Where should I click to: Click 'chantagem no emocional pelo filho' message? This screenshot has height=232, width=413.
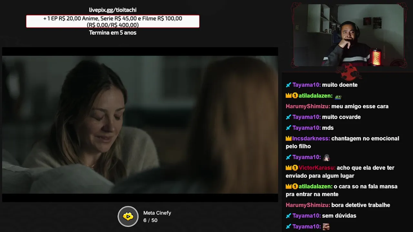[x=342, y=142]
